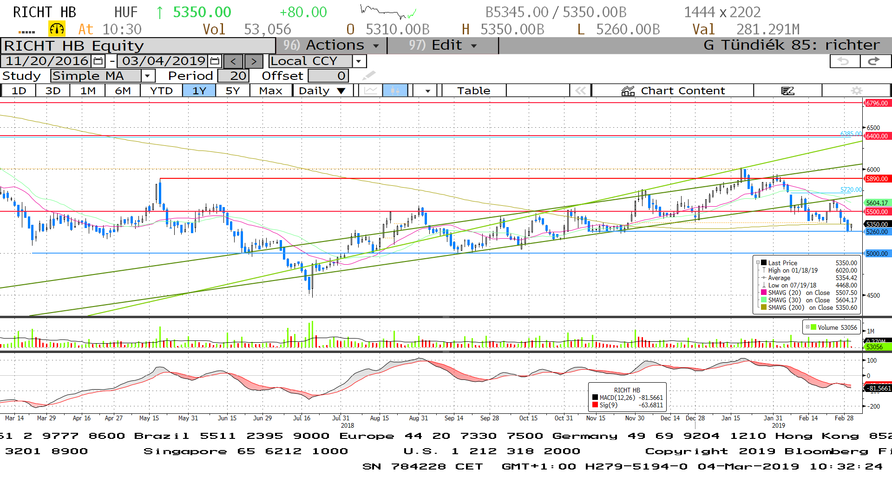This screenshot has width=892, height=483.
Task: Click the start date field 11/20/2016
Action: [46, 61]
